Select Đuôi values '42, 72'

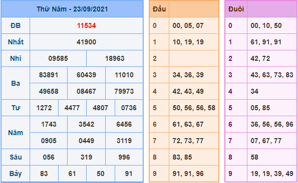[260, 58]
